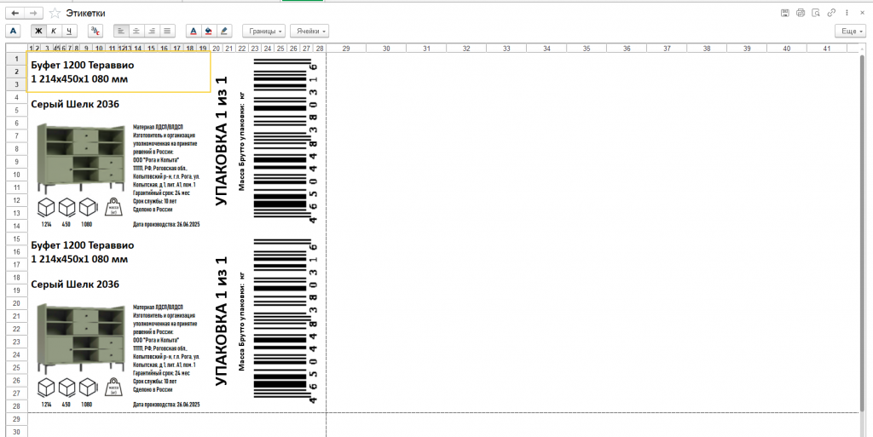Screen dimensions: 873x437
Task: Click the mass weight icon in row 26
Action: point(113,387)
